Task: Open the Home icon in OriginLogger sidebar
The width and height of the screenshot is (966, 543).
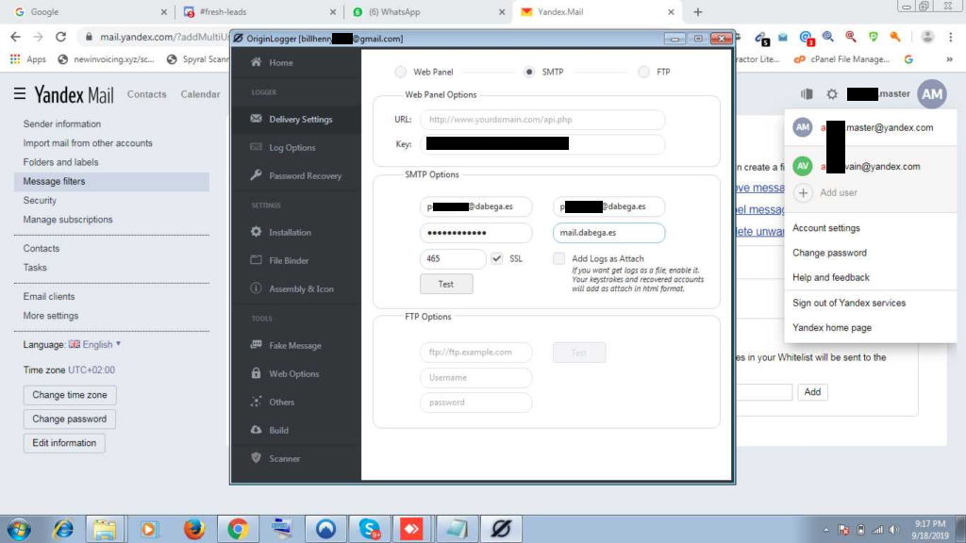Action: coord(257,62)
